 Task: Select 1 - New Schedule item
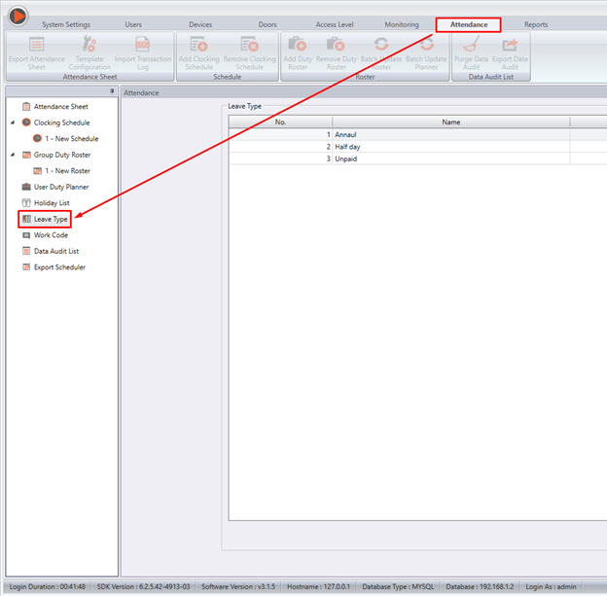tap(72, 139)
